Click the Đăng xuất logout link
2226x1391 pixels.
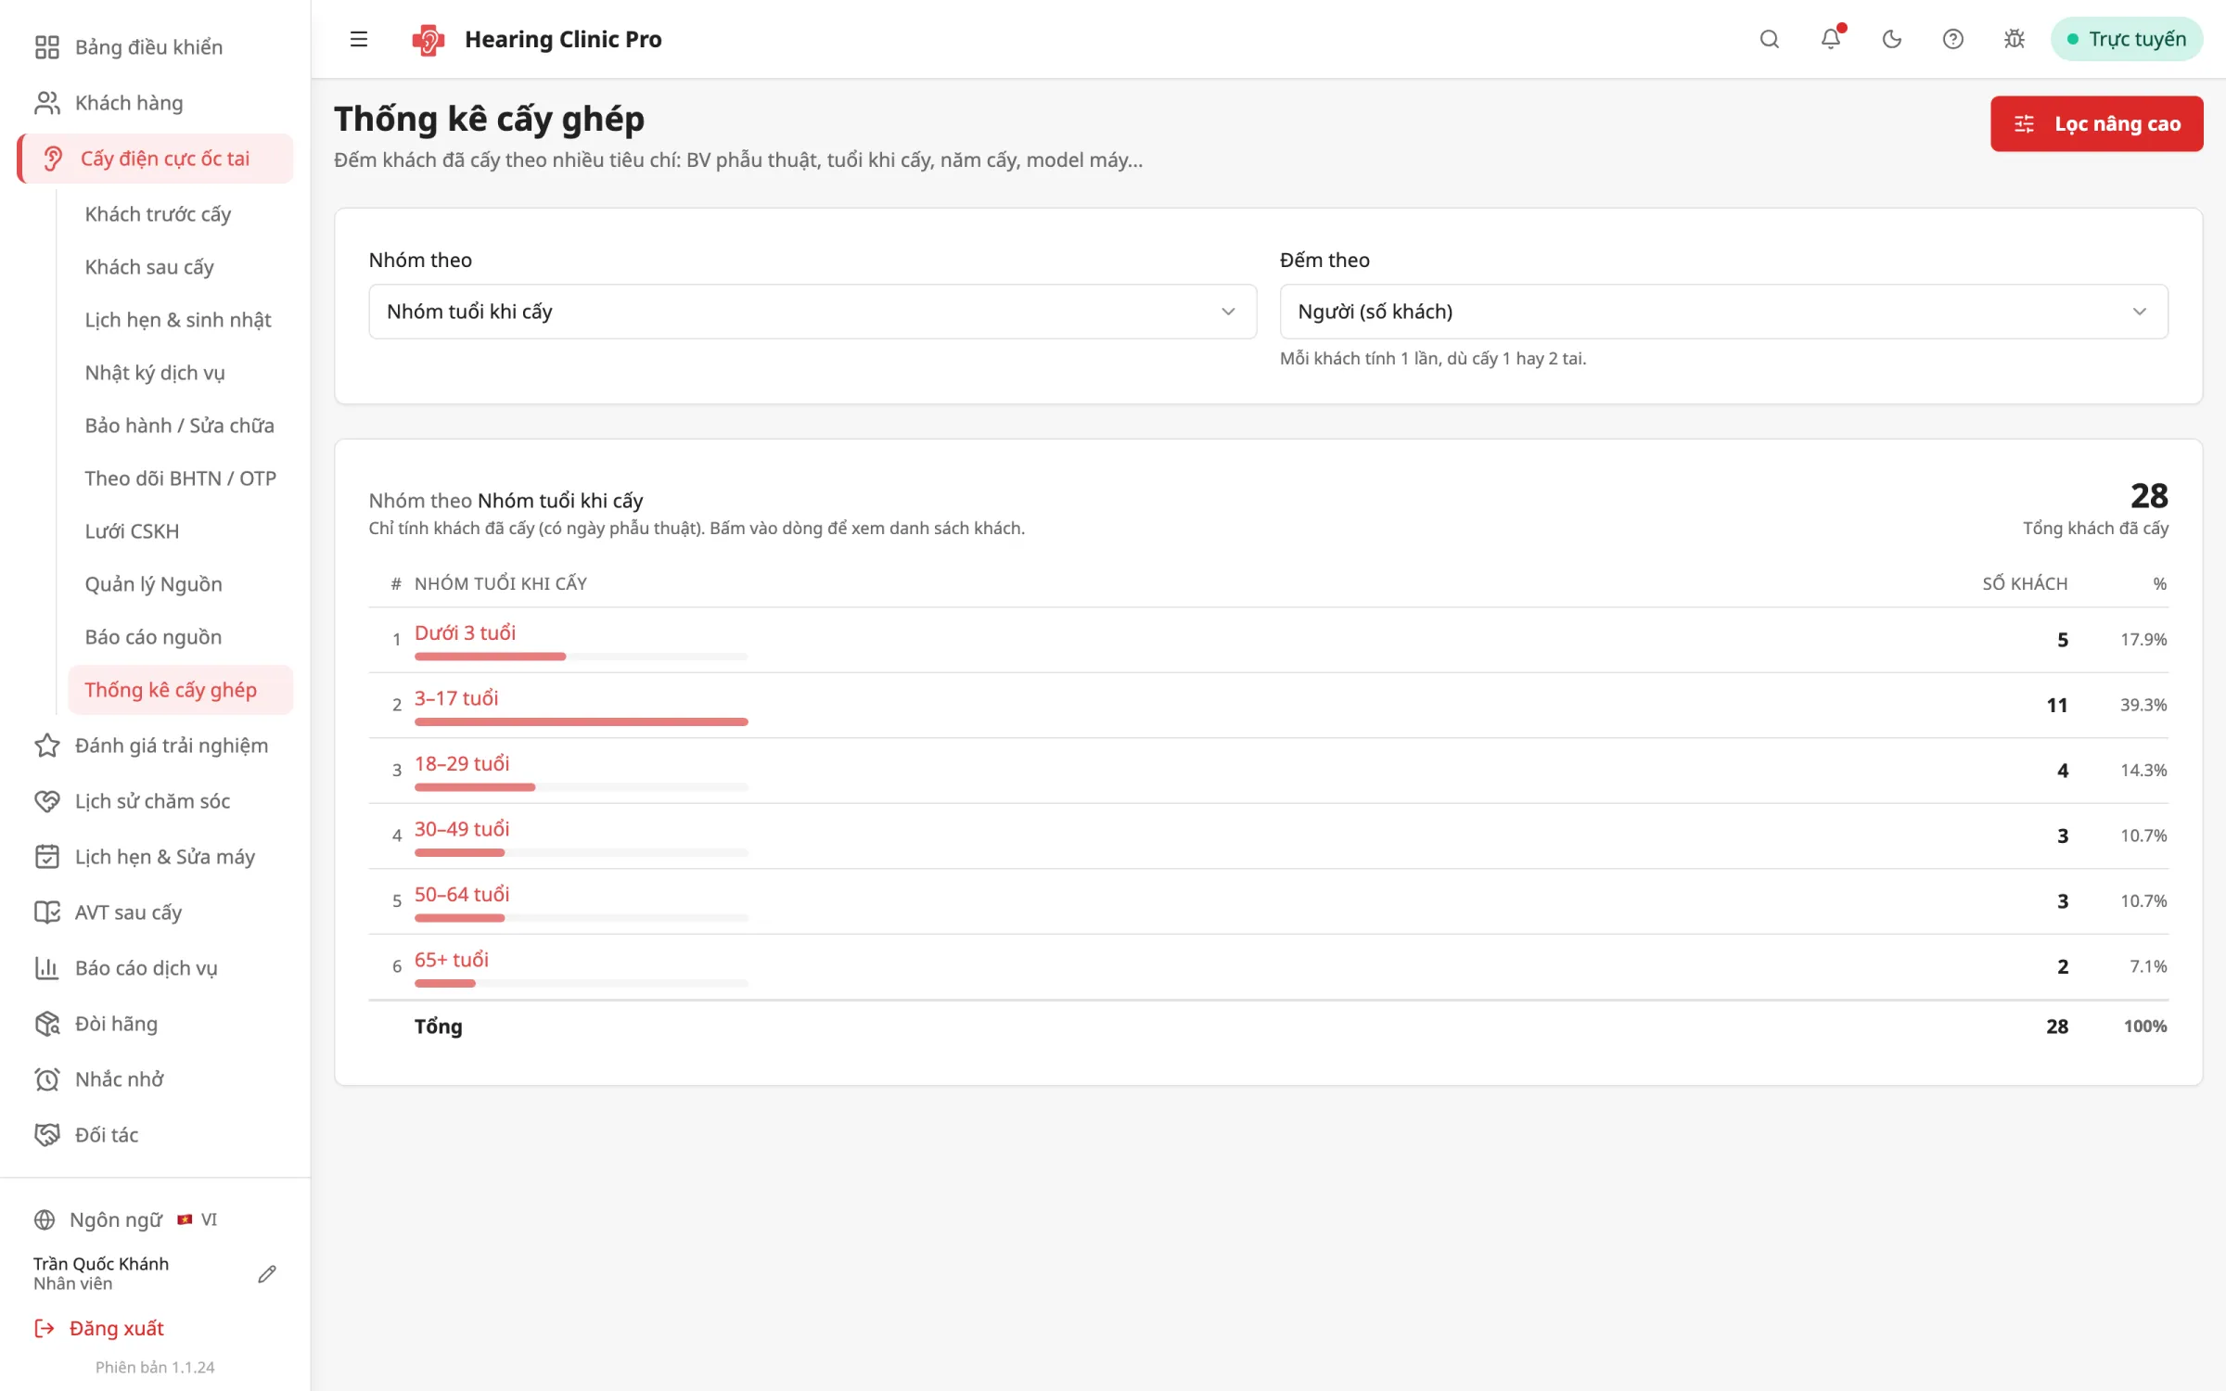tap(117, 1328)
